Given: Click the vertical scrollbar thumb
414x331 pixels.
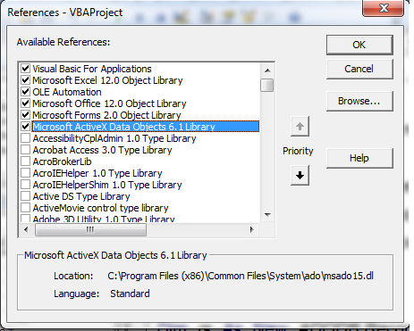Looking at the screenshot, I should click(x=266, y=85).
